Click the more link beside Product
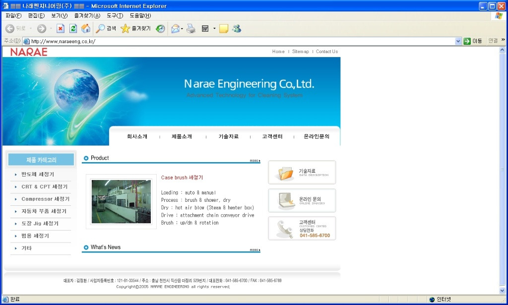The width and height of the screenshot is (508, 305). click(255, 161)
